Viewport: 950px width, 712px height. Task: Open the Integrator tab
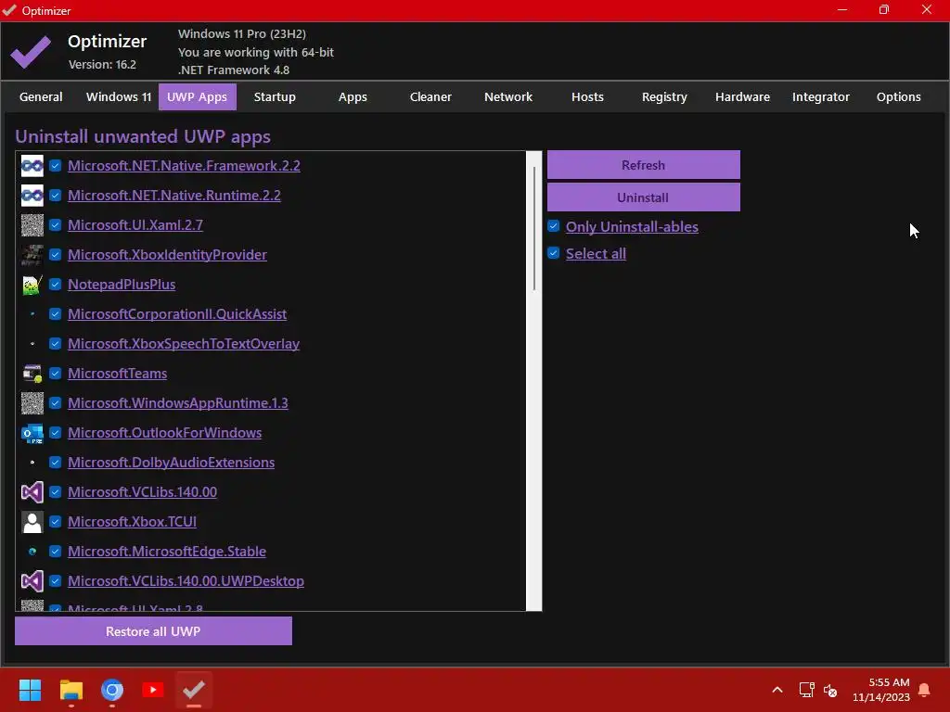[821, 96]
